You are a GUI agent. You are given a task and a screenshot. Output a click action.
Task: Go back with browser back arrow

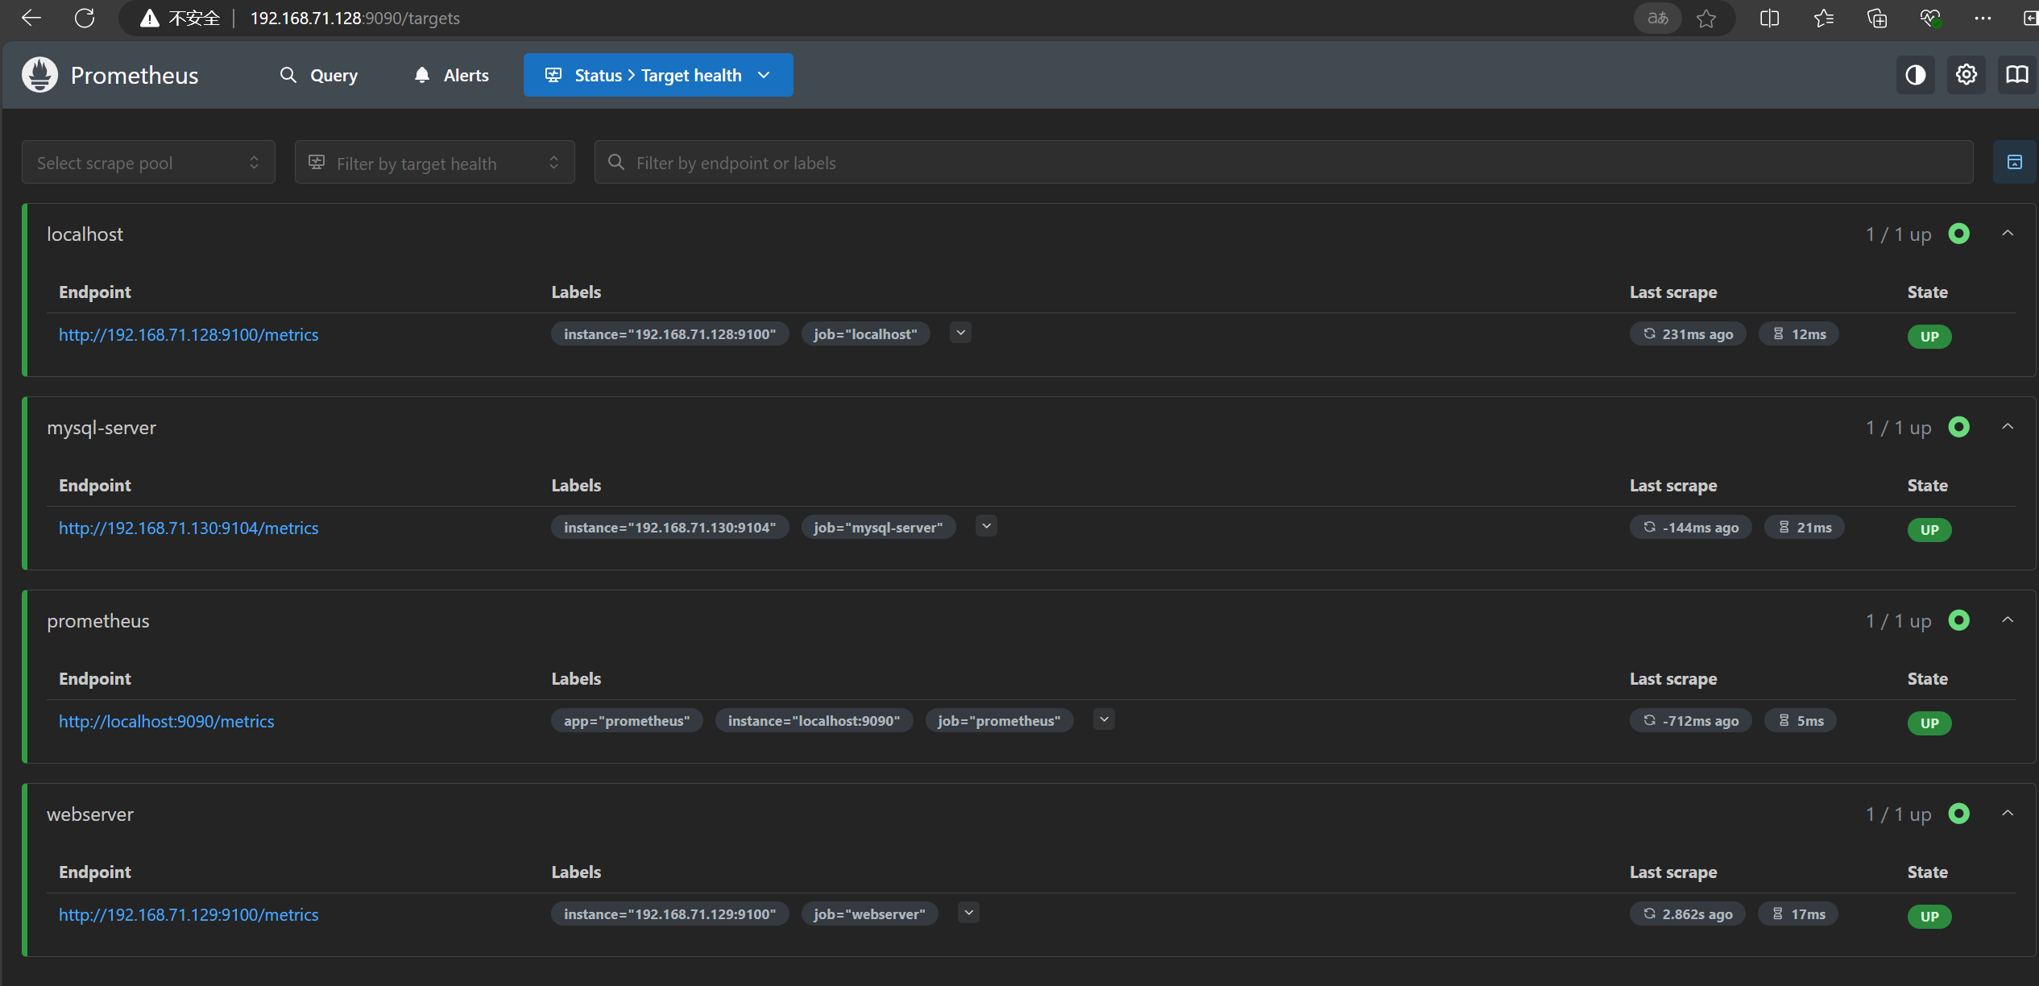pos(31,18)
